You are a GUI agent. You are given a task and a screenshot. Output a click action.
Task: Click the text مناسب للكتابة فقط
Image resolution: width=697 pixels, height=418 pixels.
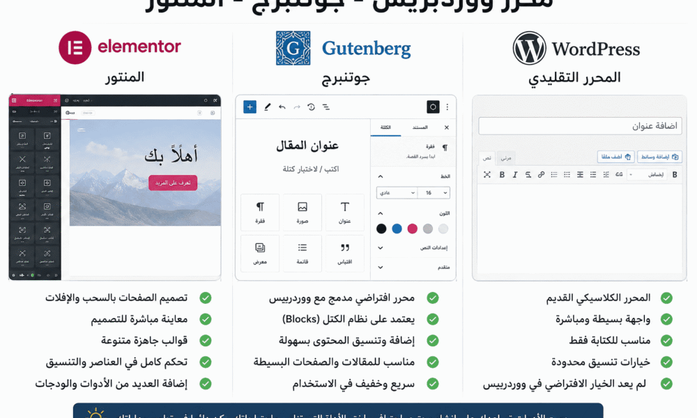(610, 341)
